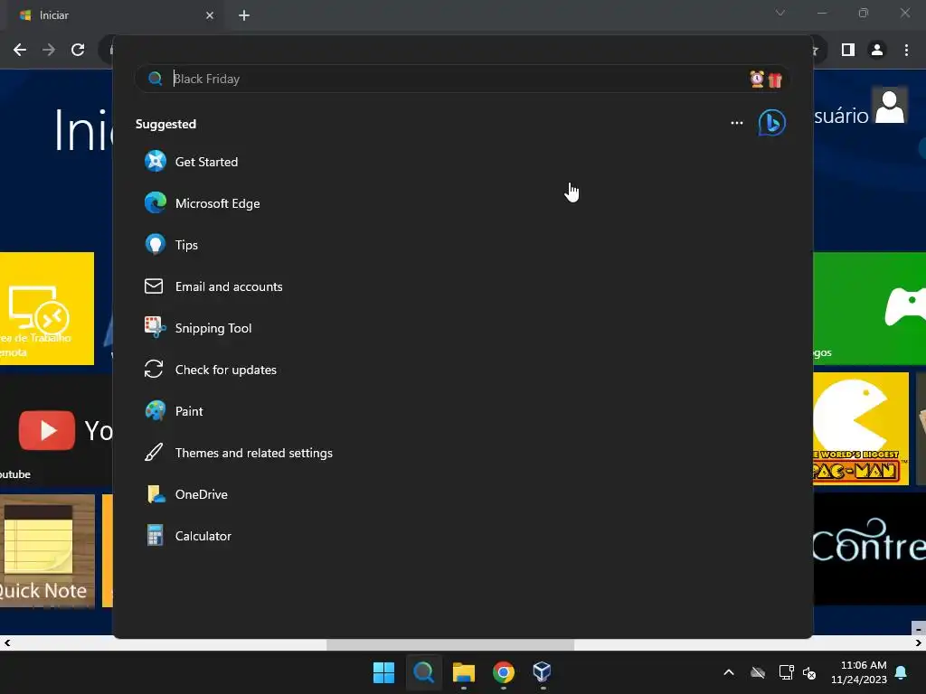The height and width of the screenshot is (694, 926).
Task: Go back in Chrome browser
Action: 20,50
